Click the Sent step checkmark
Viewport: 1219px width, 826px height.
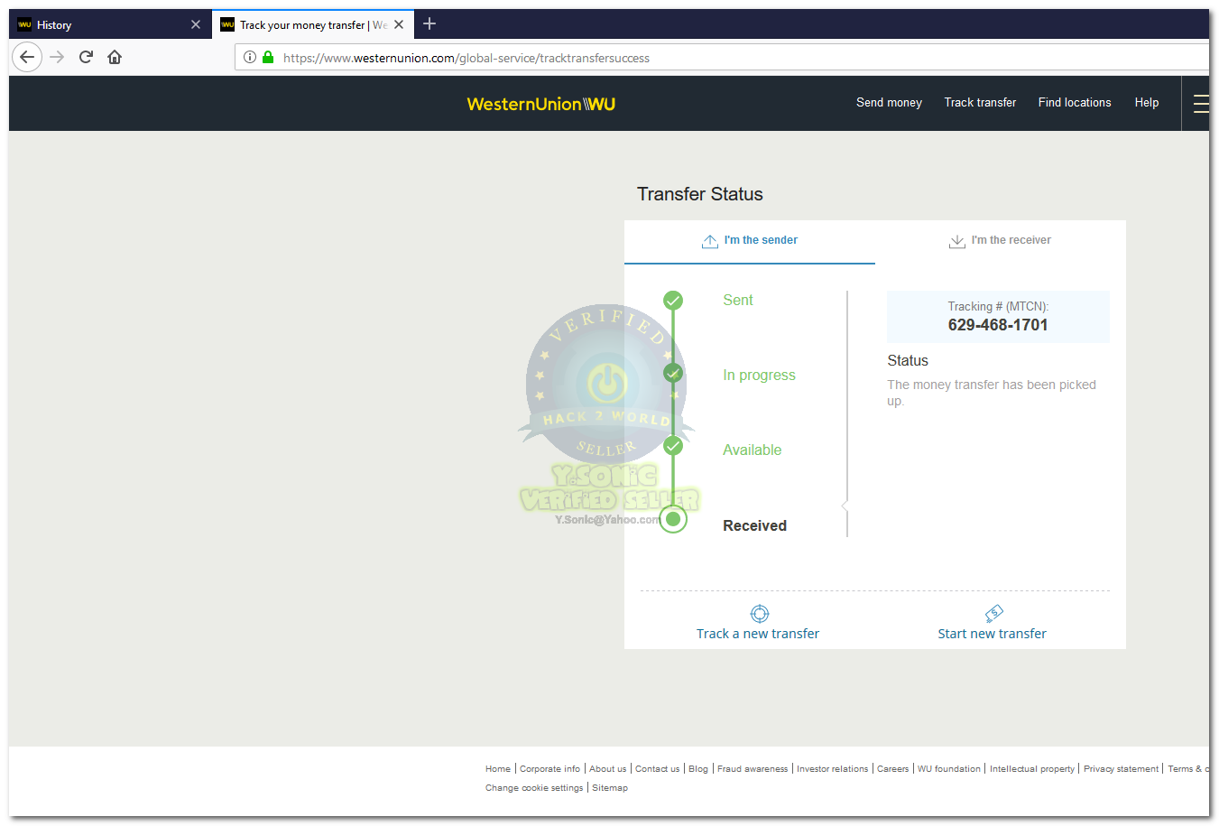coord(673,301)
